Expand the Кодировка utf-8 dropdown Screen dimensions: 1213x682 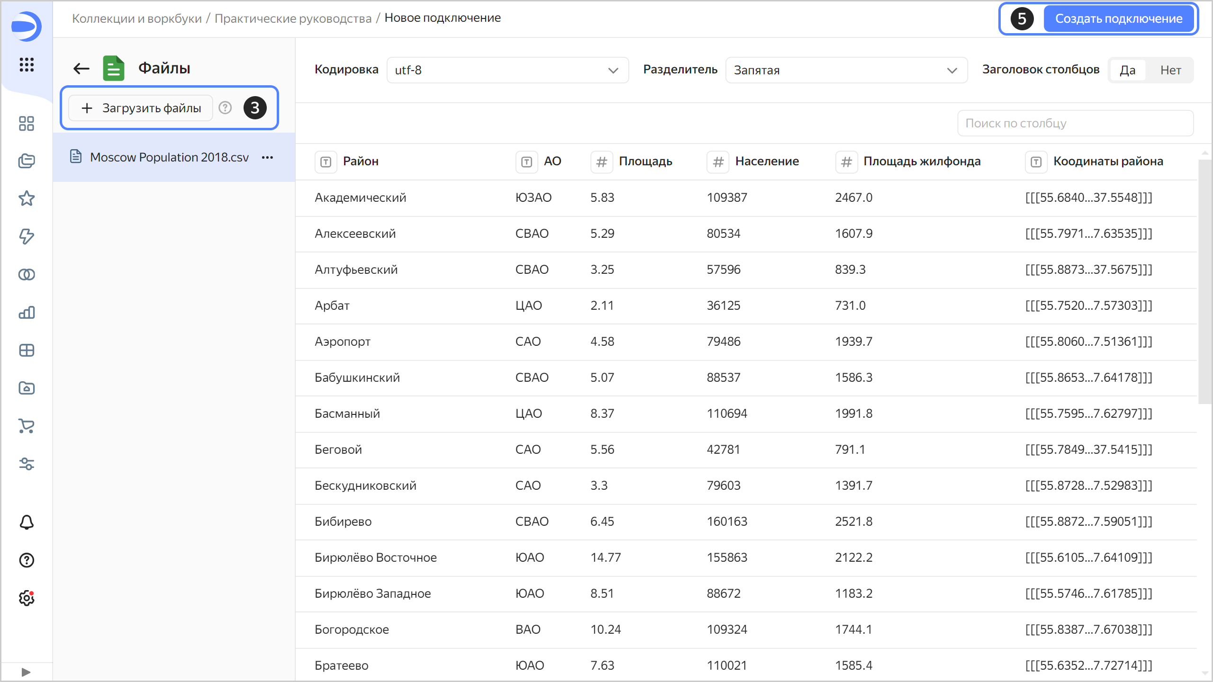pyautogui.click(x=507, y=70)
